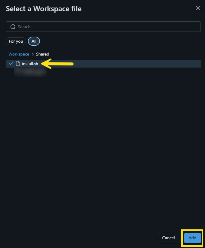Select the All filter pill
205x248 pixels.
34,41
